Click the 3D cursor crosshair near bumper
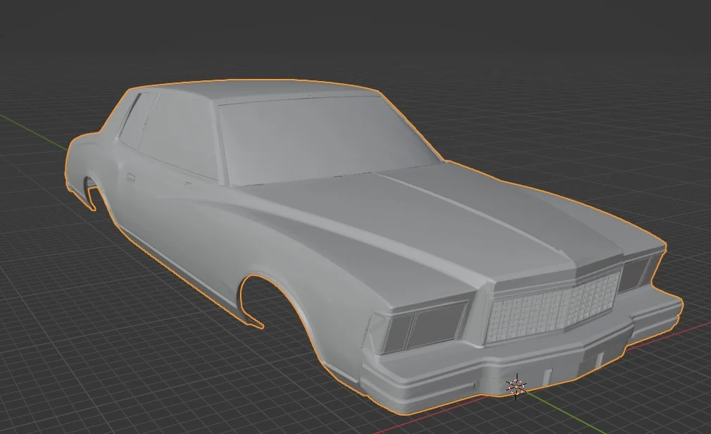This screenshot has width=711, height=434. (x=517, y=387)
